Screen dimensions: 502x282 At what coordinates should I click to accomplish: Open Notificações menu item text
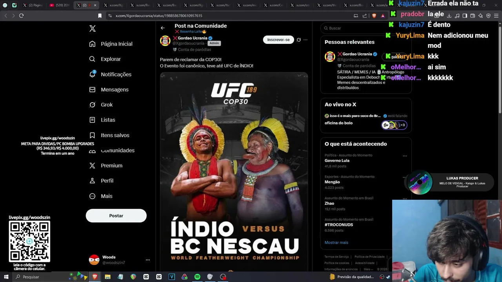click(x=116, y=74)
